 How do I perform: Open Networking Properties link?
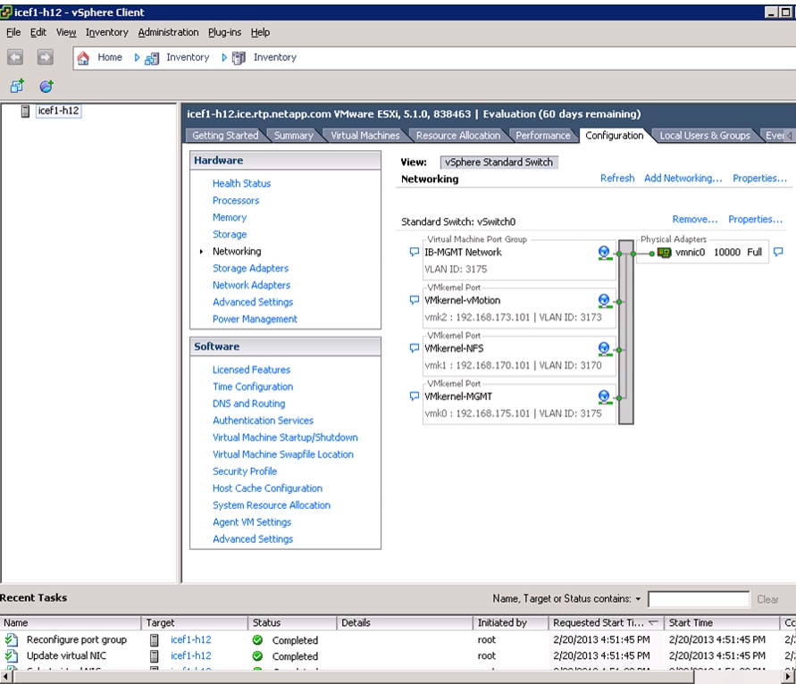coord(759,178)
